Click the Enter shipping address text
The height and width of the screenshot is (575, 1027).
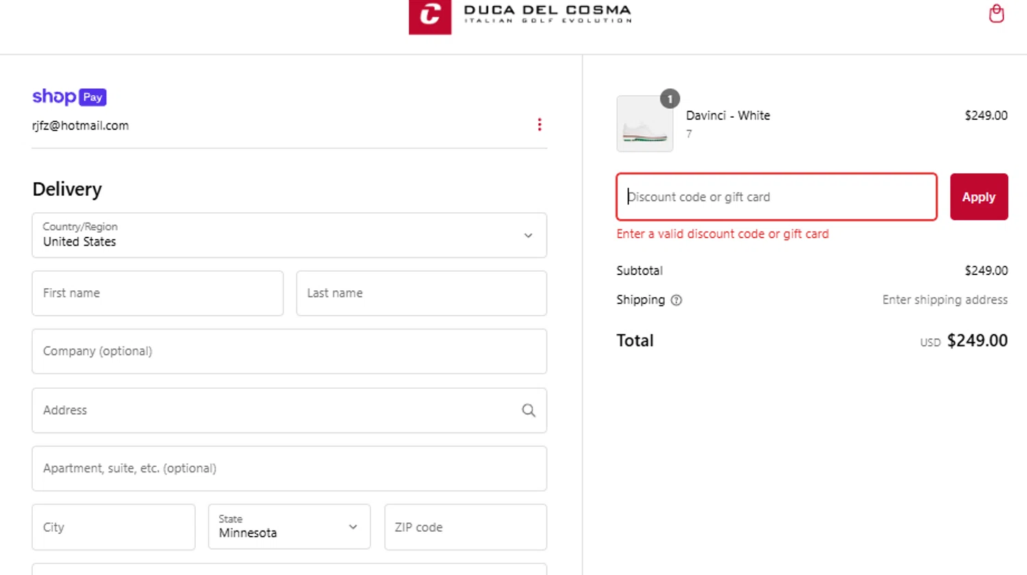tap(945, 300)
